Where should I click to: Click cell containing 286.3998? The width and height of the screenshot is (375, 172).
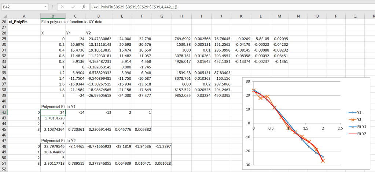pyautogui.click(x=221, y=50)
